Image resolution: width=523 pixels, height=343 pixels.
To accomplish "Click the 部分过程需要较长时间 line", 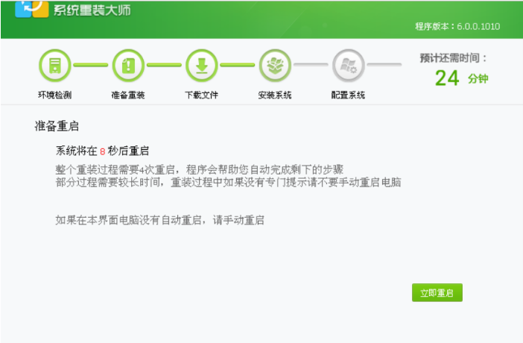I will pos(228,183).
